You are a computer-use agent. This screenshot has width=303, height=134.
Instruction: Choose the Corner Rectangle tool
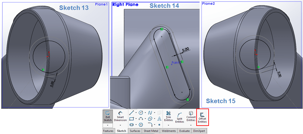[x=131, y=119]
